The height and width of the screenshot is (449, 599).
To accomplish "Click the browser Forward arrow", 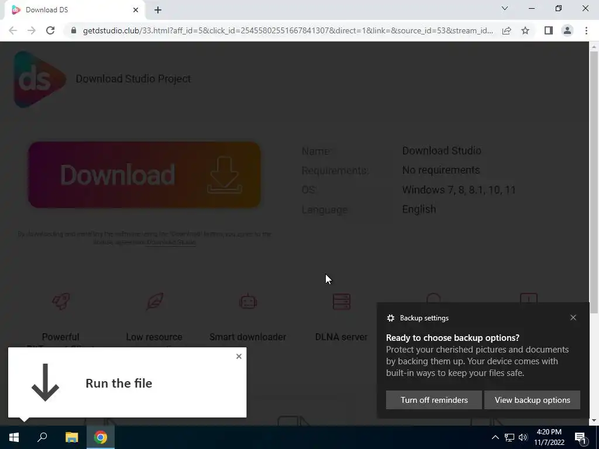I will [x=32, y=30].
